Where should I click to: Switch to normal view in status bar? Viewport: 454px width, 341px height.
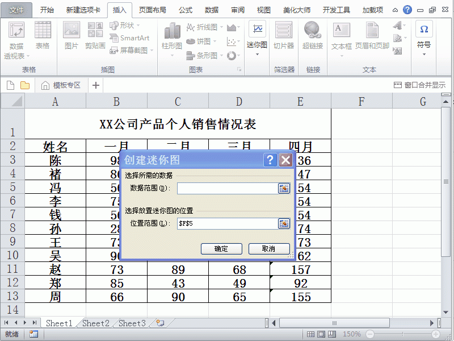coord(310,334)
